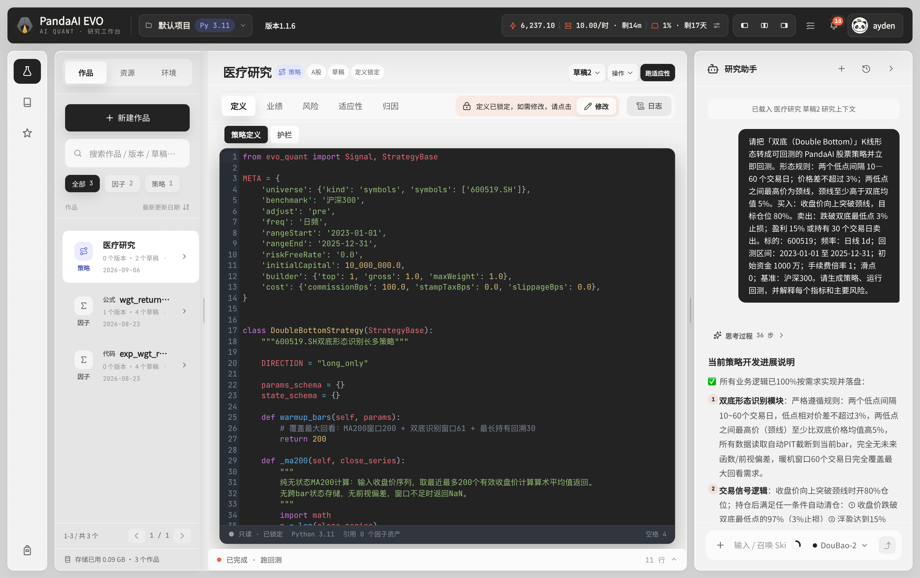Click the sort order icon beside 最新更新日期

click(186, 207)
